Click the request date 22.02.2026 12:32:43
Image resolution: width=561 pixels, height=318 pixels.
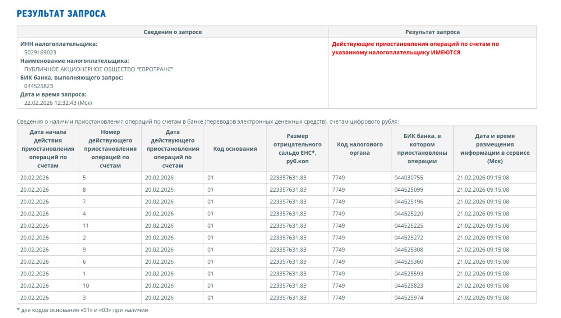(x=58, y=103)
